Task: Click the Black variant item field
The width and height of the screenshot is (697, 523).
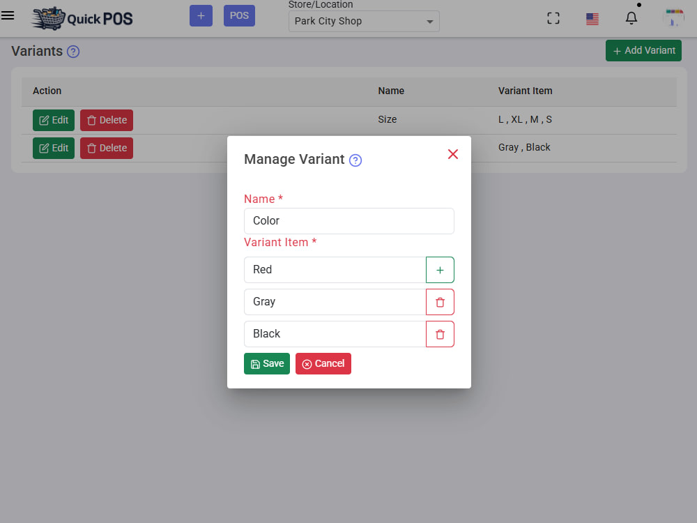Action: (x=335, y=334)
